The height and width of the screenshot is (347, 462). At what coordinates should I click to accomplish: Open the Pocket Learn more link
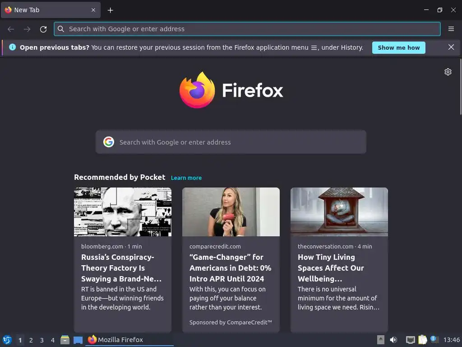[x=186, y=178]
